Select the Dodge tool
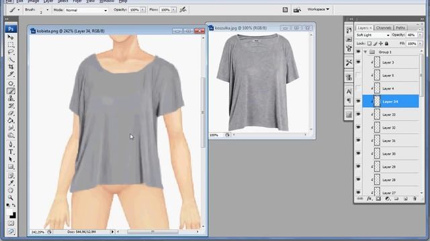This screenshot has height=241, width=430. [11, 135]
